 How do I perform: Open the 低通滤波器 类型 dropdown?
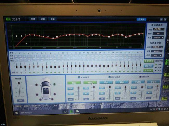pyautogui.click(x=157, y=47)
